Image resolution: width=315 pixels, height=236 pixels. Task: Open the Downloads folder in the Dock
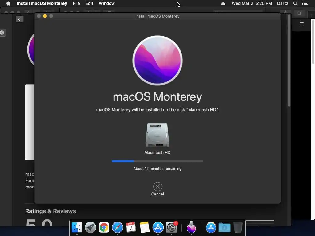(224, 228)
